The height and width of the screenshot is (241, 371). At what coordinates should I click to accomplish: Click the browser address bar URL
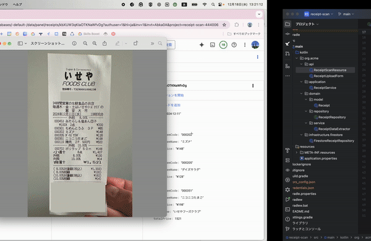109,25
